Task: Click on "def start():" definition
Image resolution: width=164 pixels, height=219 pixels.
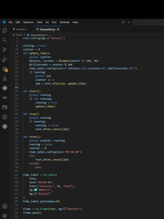Action: click(32, 91)
